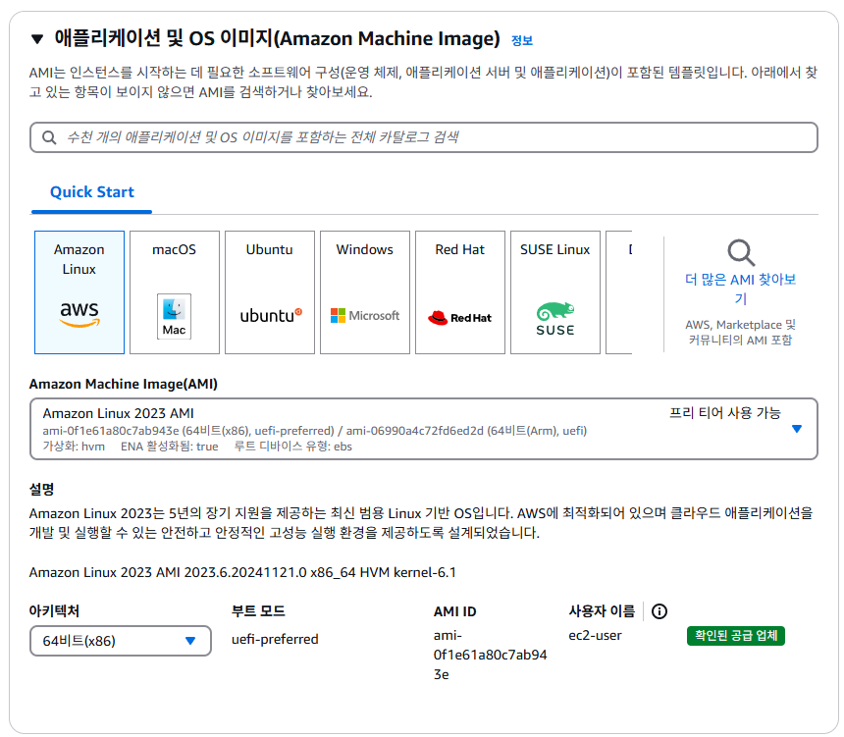Select the Ubuntu AMI tile
This screenshot has width=844, height=737.
click(x=270, y=292)
